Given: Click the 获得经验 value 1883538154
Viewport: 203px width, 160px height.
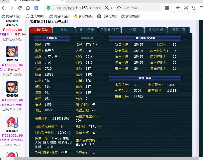Looking at the screenshot, I should [60, 118].
